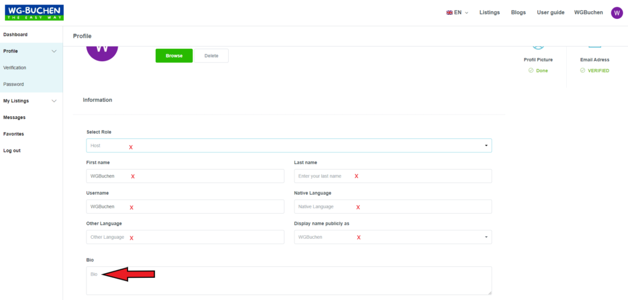
Task: Click the Username input field
Action: coord(185,206)
